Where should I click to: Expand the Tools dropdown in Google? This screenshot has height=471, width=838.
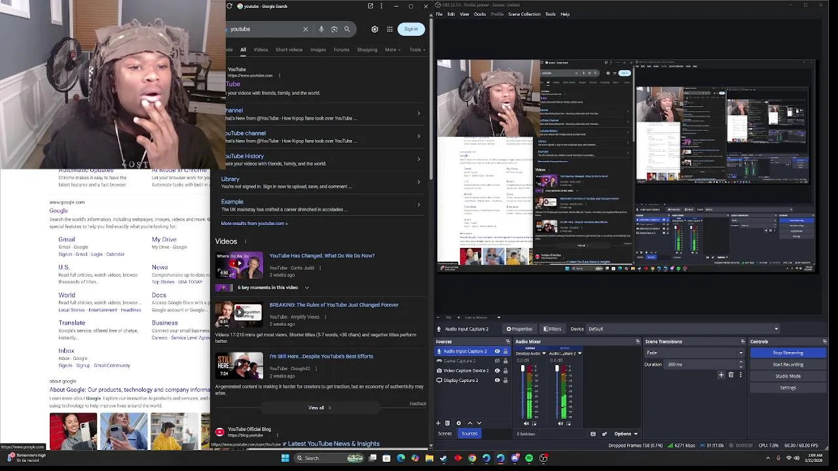(x=417, y=50)
